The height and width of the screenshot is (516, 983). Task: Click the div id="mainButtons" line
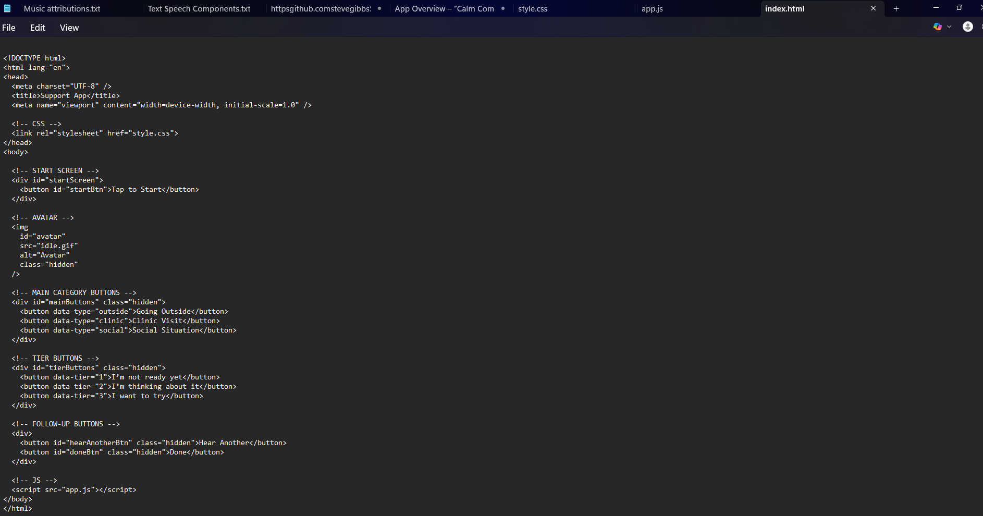[x=89, y=302]
